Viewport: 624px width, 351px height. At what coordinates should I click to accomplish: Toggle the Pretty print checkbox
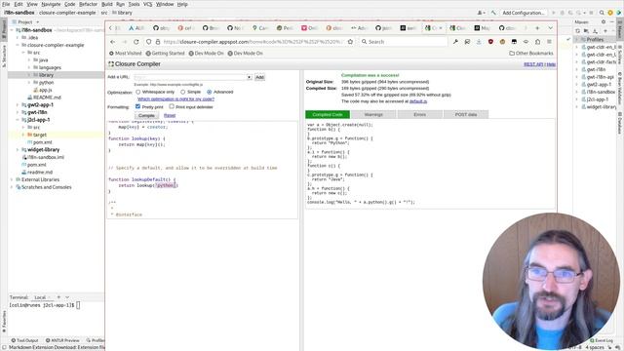coord(137,106)
